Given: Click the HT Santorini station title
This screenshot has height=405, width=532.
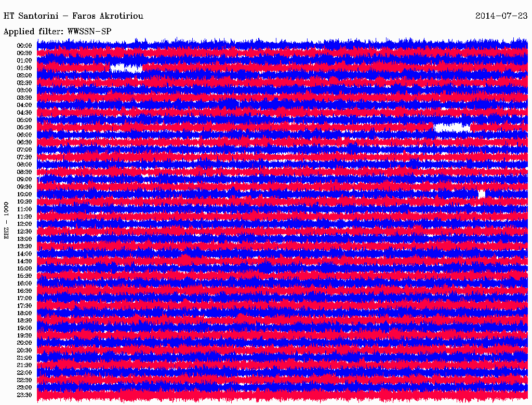Looking at the screenshot, I should [x=73, y=16].
